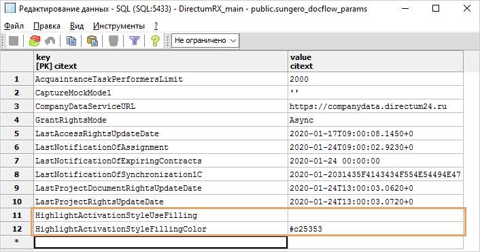This screenshot has height=252, width=480.
Task: Select the #c25353 value cell
Action: (375, 229)
